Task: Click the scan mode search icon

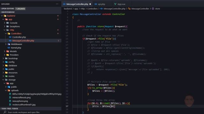Action: (5, 112)
